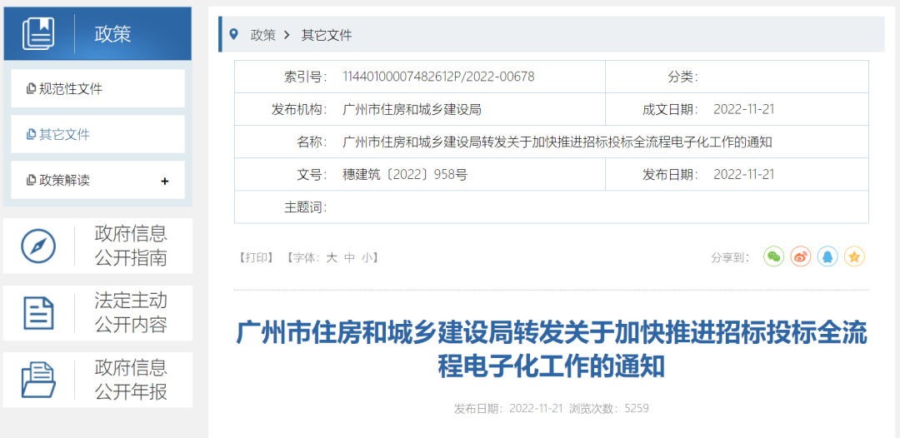Image resolution: width=900 pixels, height=438 pixels.
Task: Click the 发布机构 label
Action: pos(299,110)
